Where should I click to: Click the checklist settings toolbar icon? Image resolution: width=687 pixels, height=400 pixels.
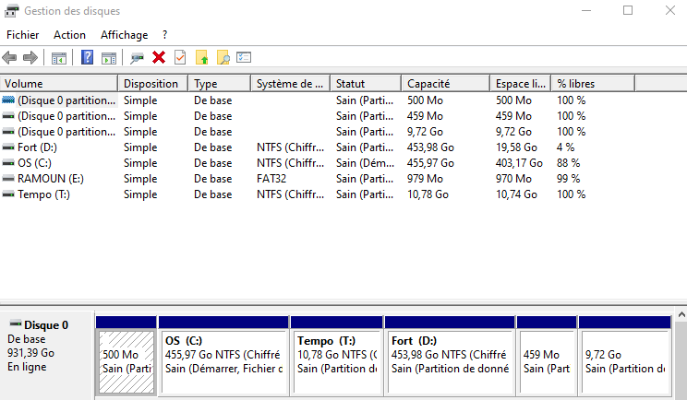(x=244, y=57)
